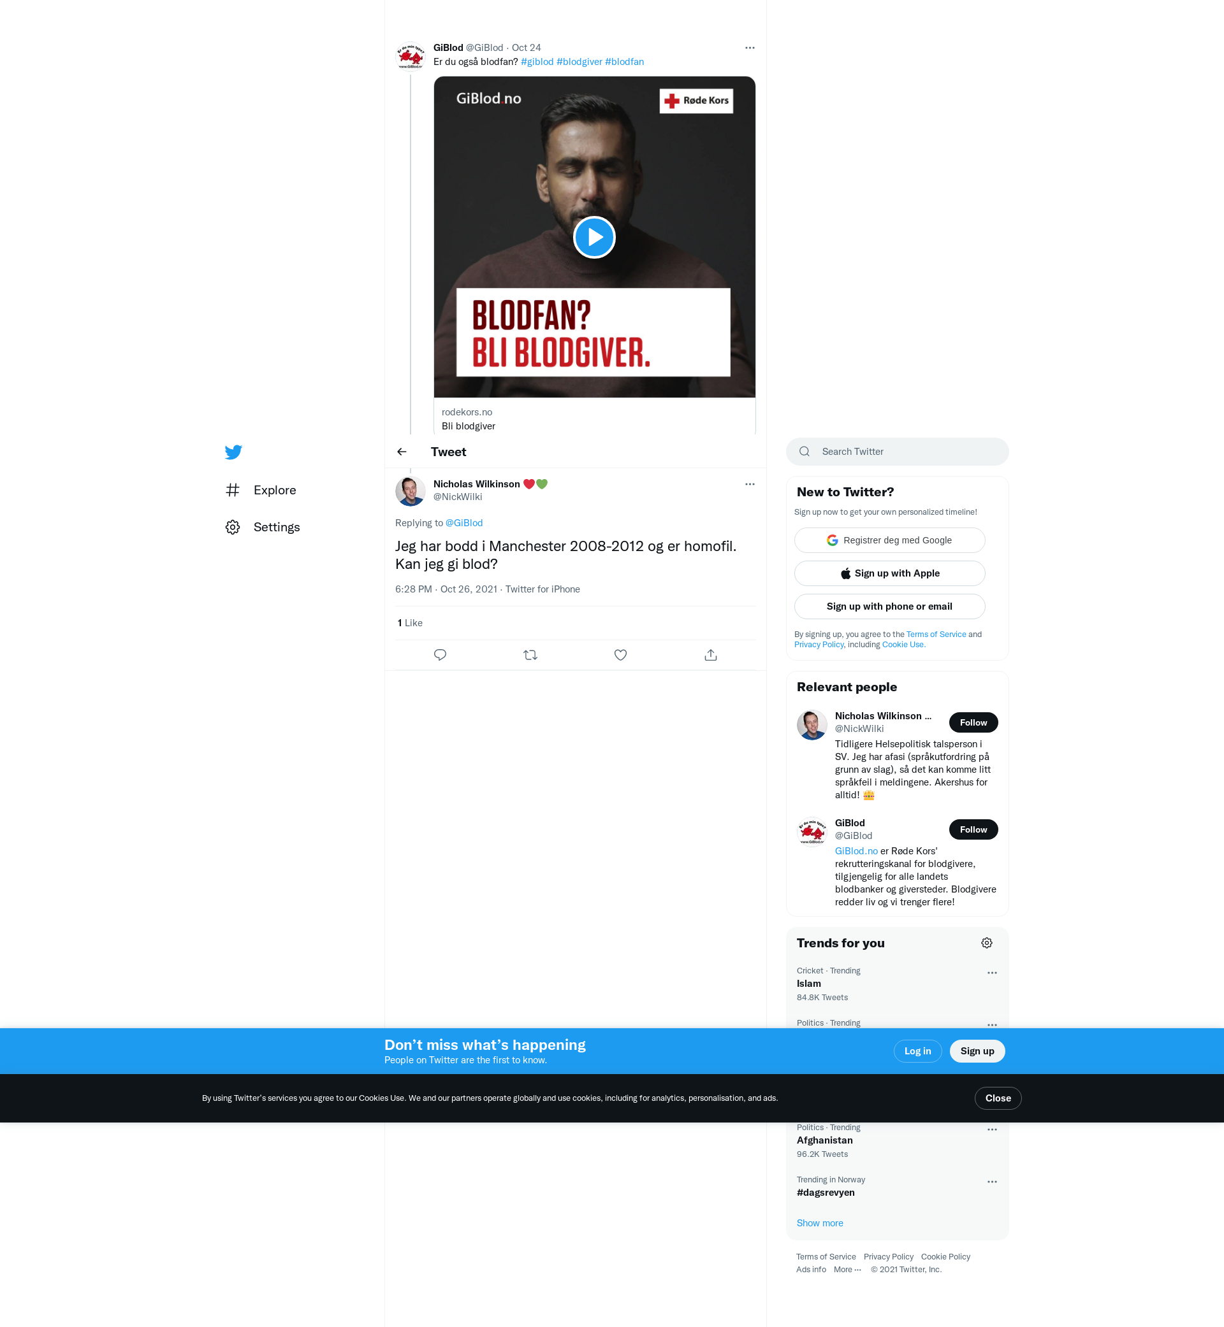Play the Blodfan video
The image size is (1224, 1327).
[x=594, y=237]
